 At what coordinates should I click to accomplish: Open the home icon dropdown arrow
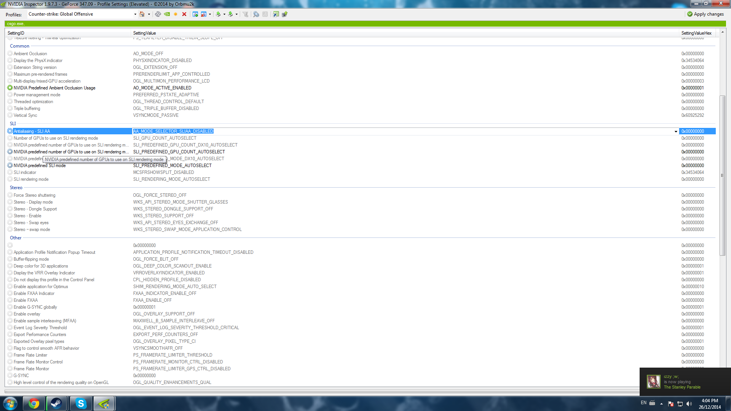149,14
